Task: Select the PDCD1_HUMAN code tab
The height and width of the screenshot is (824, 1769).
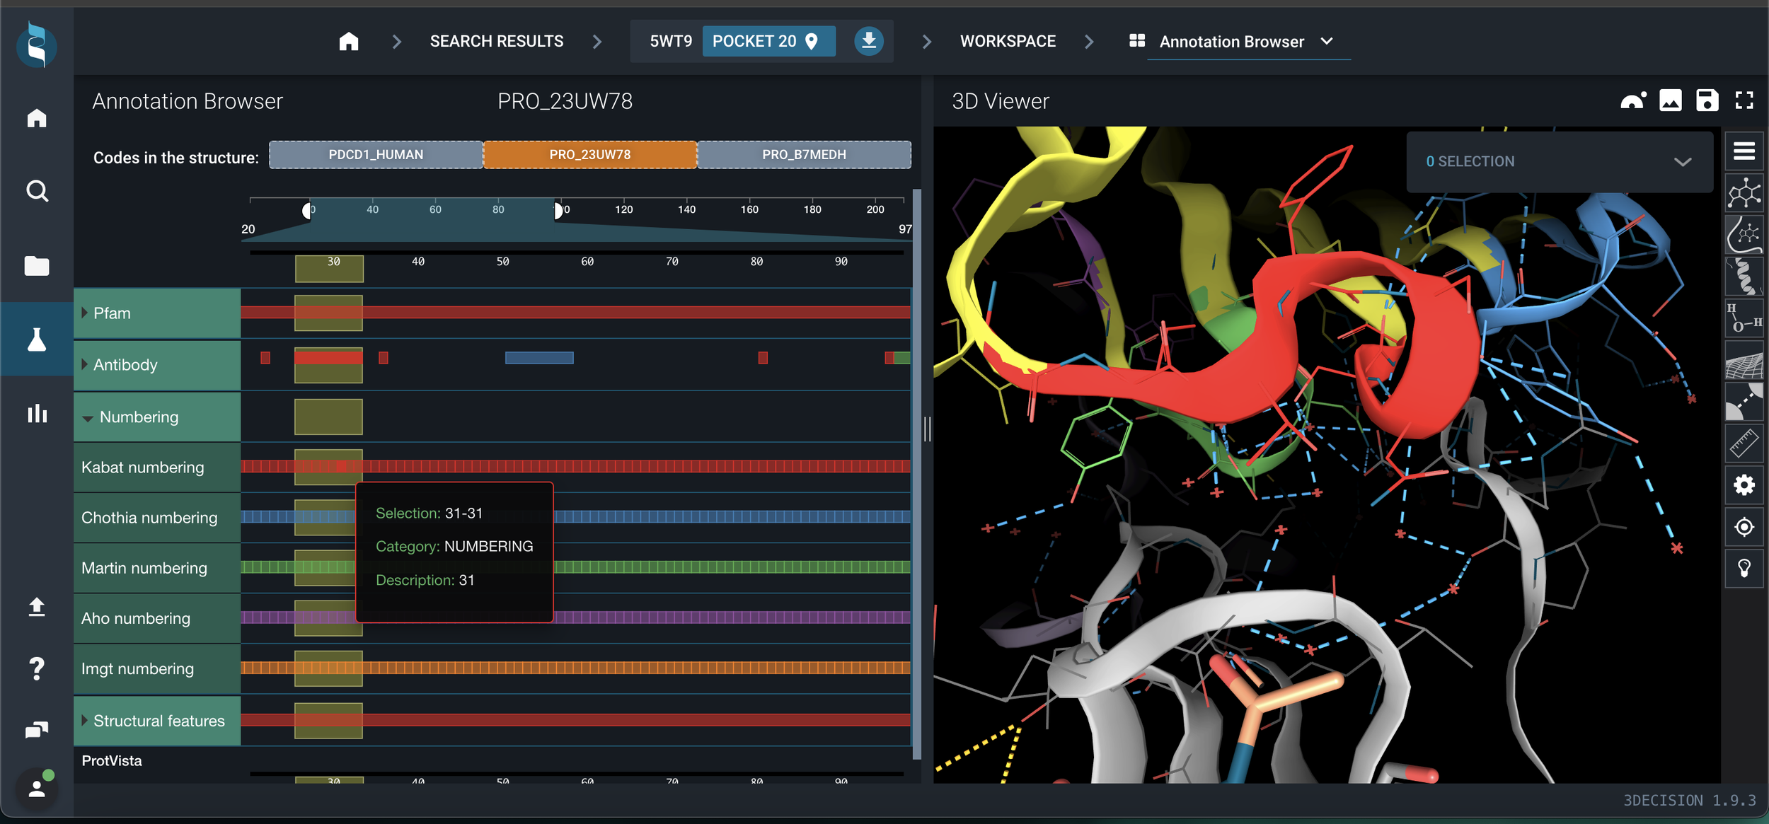Action: pyautogui.click(x=376, y=155)
